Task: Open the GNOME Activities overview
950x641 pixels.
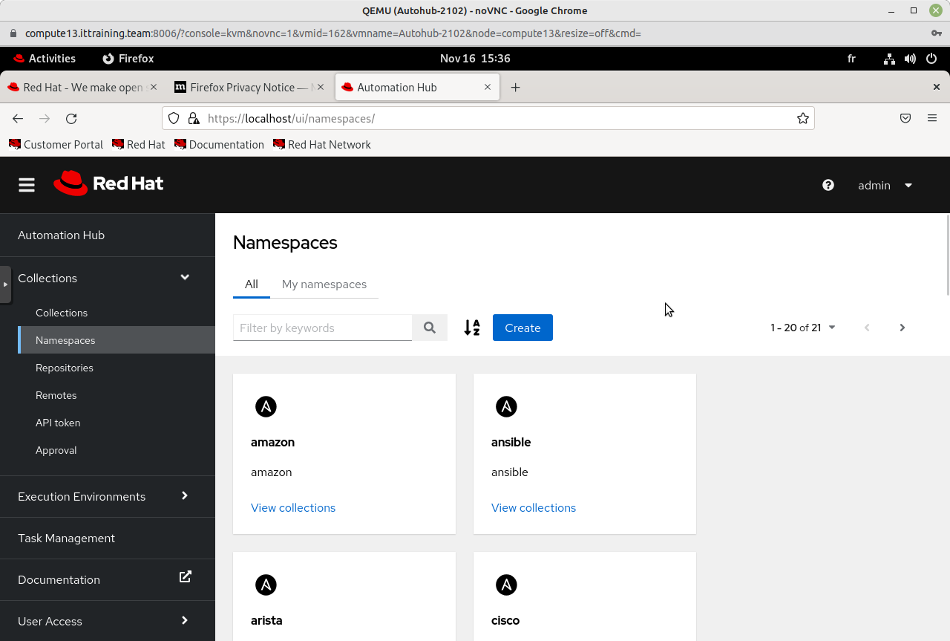Action: pyautogui.click(x=45, y=59)
